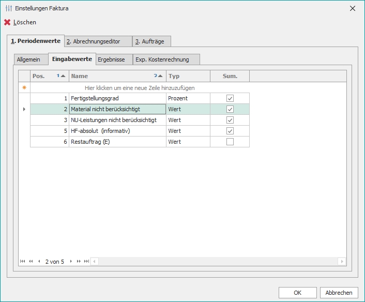
Task: Toggle Sum. checkbox for HF-absolut row
Action: 230,131
